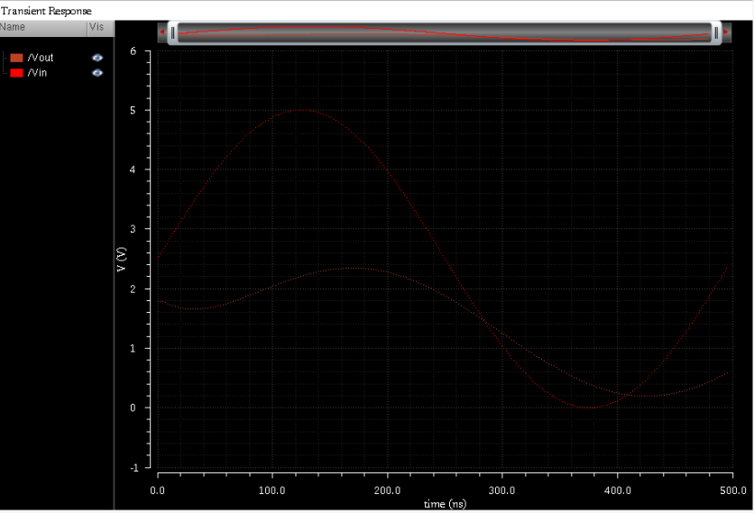
Task: Click the 500.0 tick on the time axis
Action: click(732, 490)
